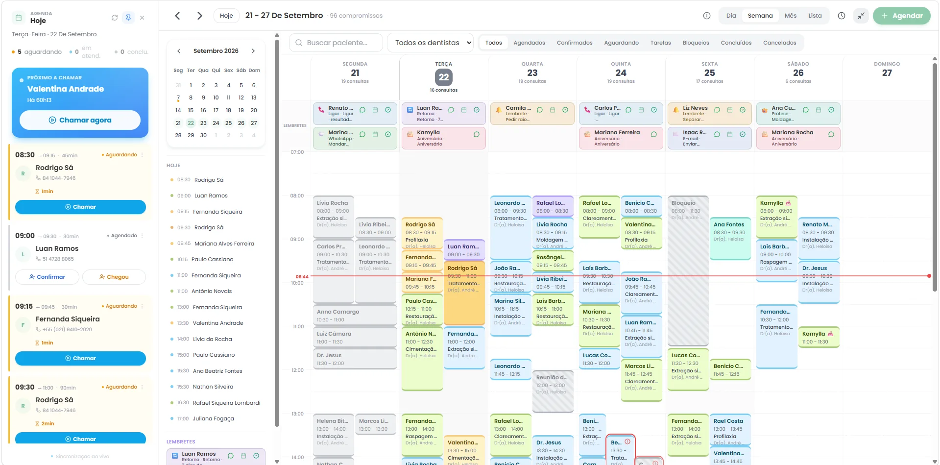Open the clock history icon
This screenshot has width=940, height=465.
(x=842, y=16)
